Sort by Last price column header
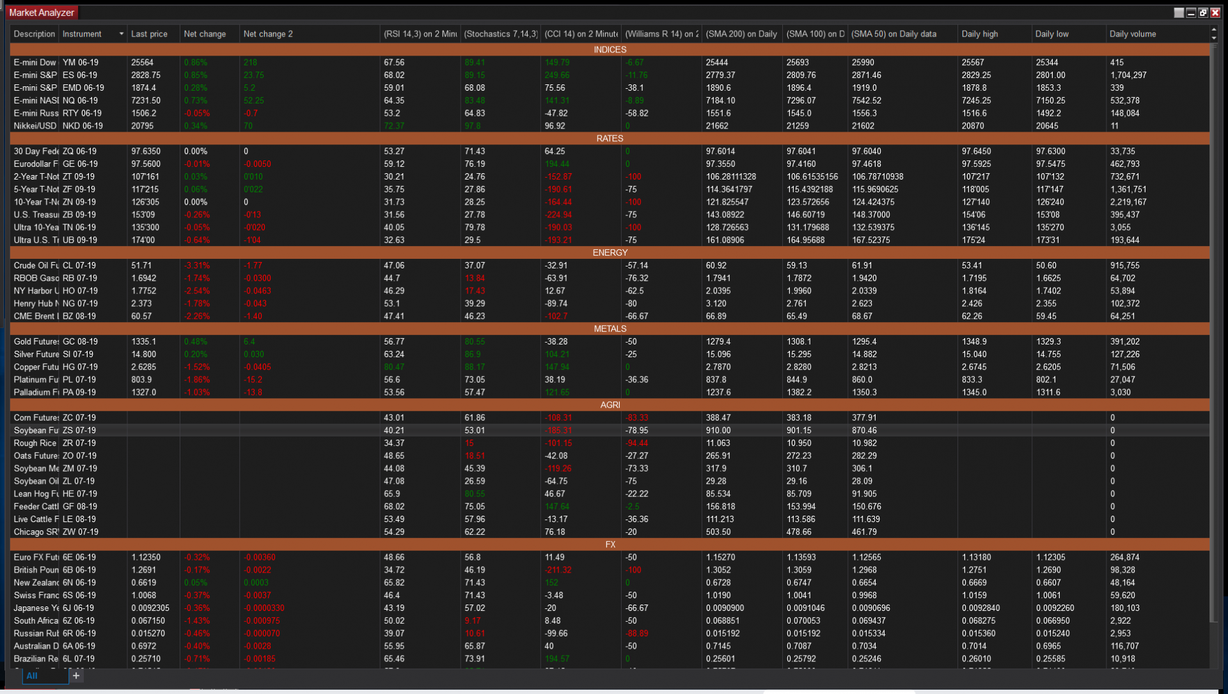The image size is (1228, 694). pyautogui.click(x=149, y=34)
